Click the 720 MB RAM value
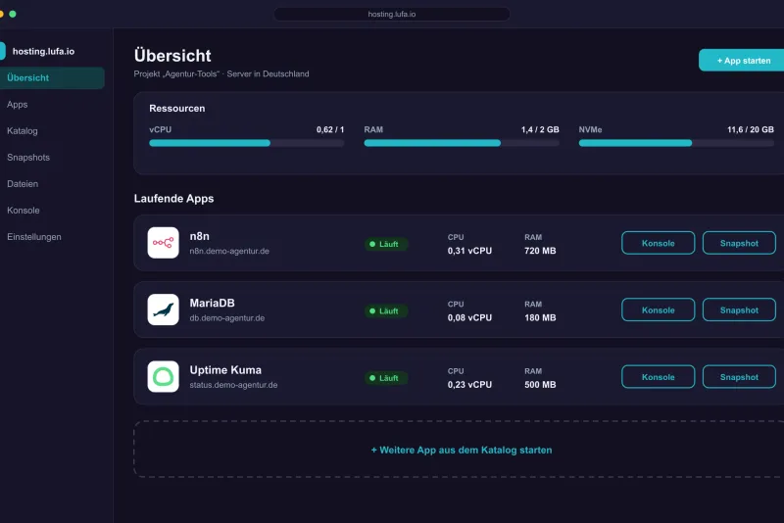 (540, 251)
